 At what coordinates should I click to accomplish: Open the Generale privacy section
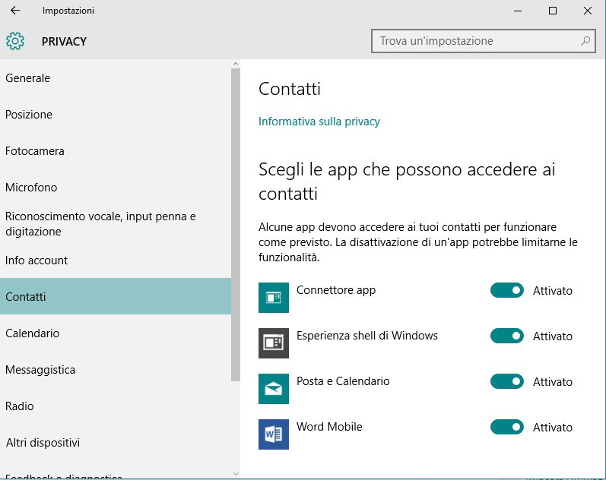(28, 78)
